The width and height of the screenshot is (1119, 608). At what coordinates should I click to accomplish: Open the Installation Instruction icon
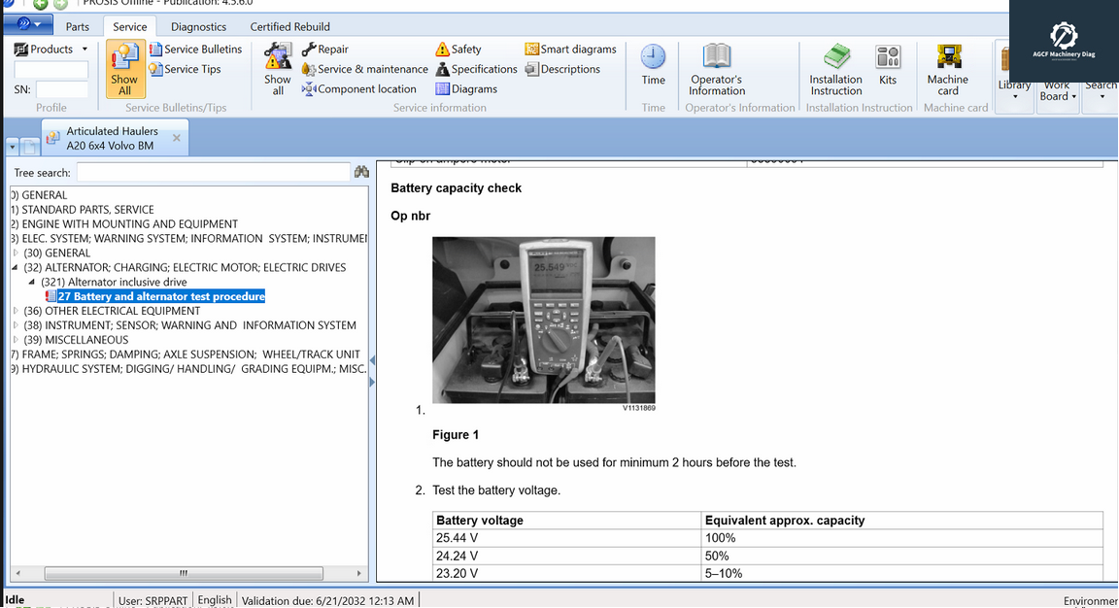point(835,57)
